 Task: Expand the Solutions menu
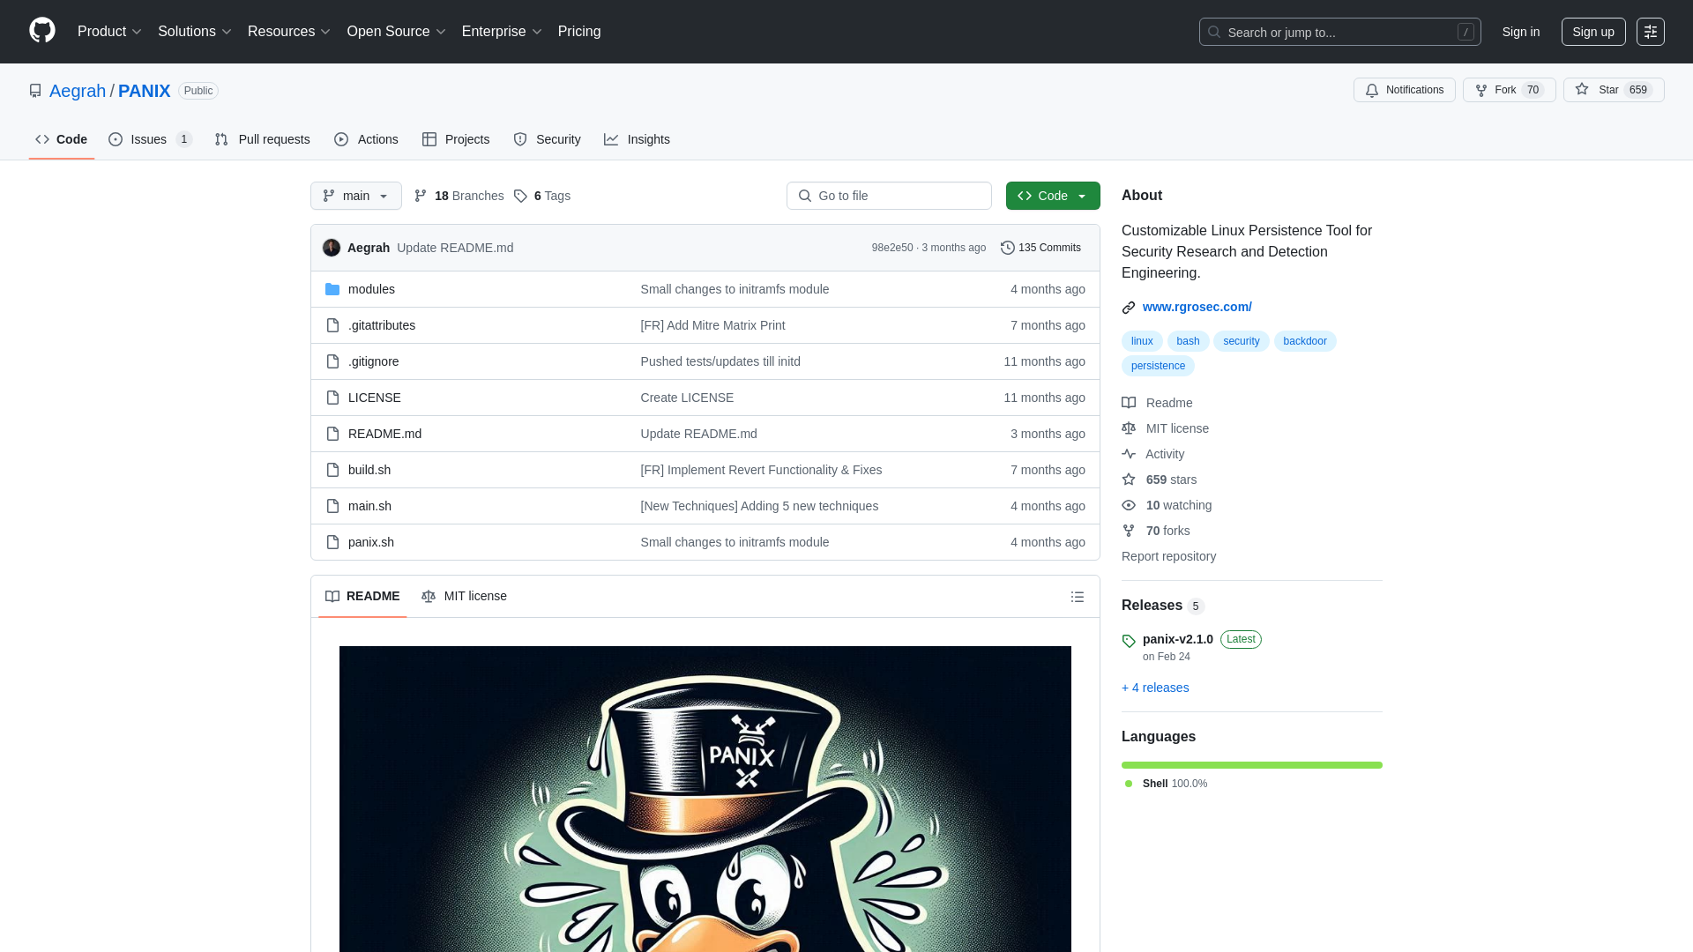coord(194,32)
